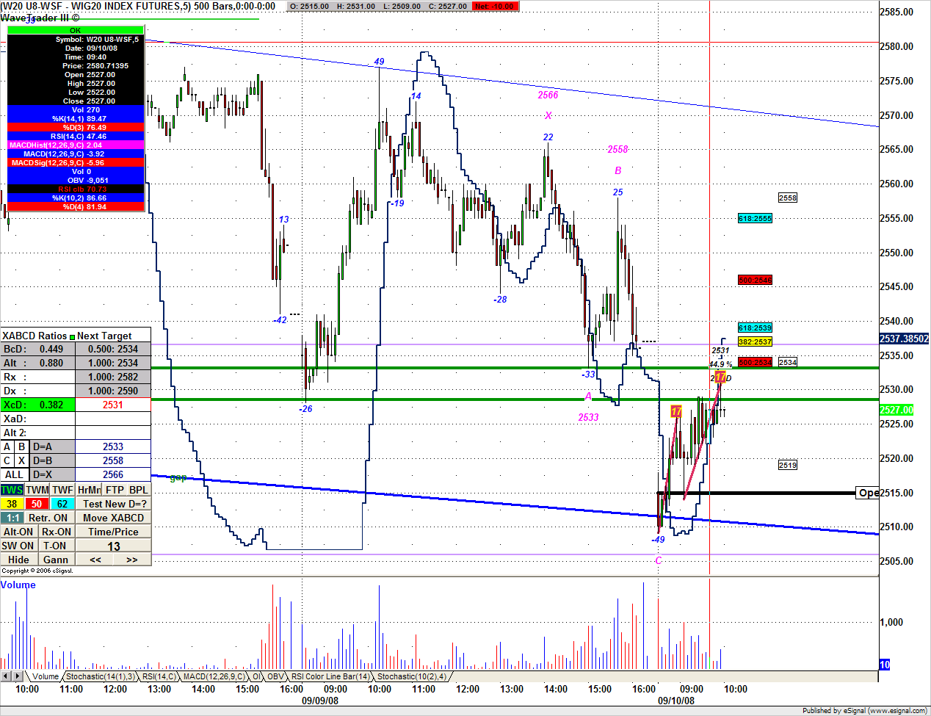Toggle T-ON setting
The width and height of the screenshot is (931, 716).
tap(57, 546)
